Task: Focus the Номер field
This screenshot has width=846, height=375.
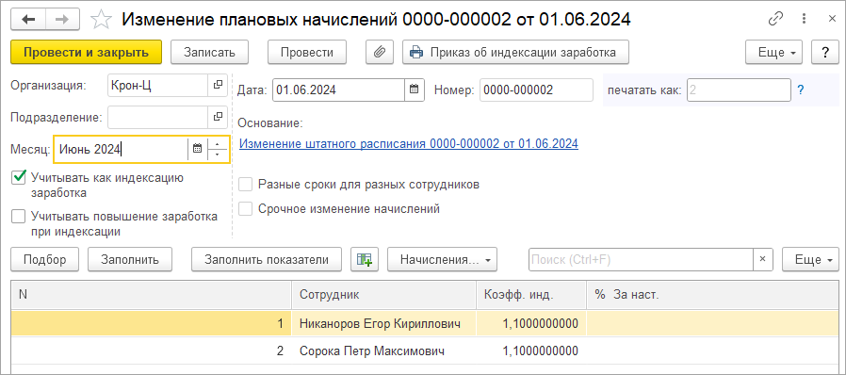Action: click(536, 90)
